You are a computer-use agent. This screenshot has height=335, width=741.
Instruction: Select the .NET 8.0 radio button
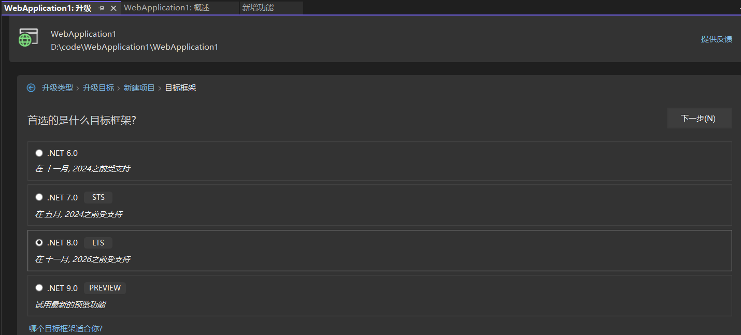point(39,242)
